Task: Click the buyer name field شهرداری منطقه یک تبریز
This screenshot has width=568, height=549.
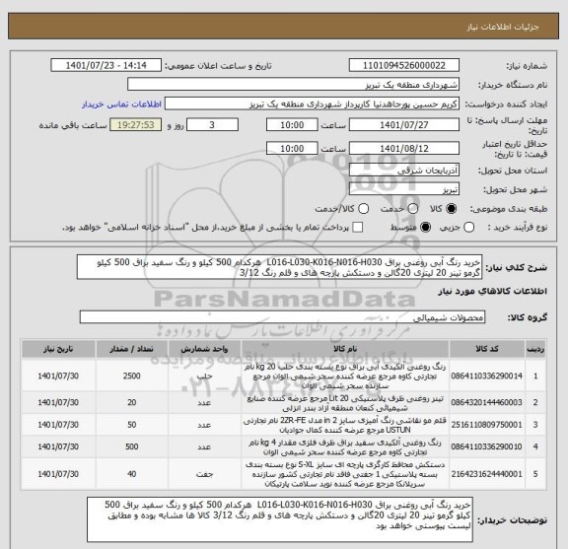Action: click(x=294, y=85)
